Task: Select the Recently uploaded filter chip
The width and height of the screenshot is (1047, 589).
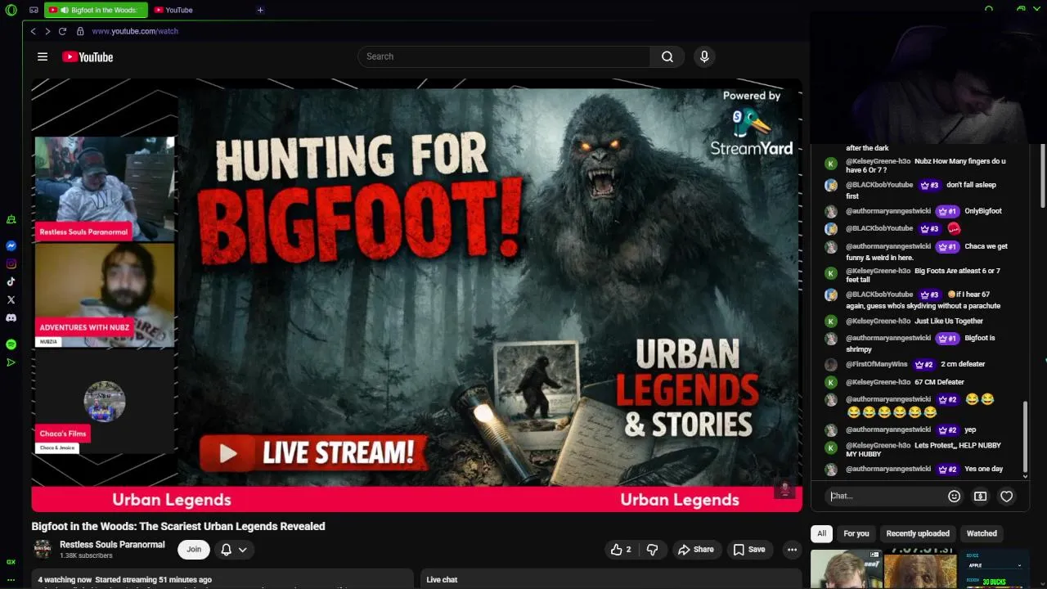Action: tap(918, 533)
